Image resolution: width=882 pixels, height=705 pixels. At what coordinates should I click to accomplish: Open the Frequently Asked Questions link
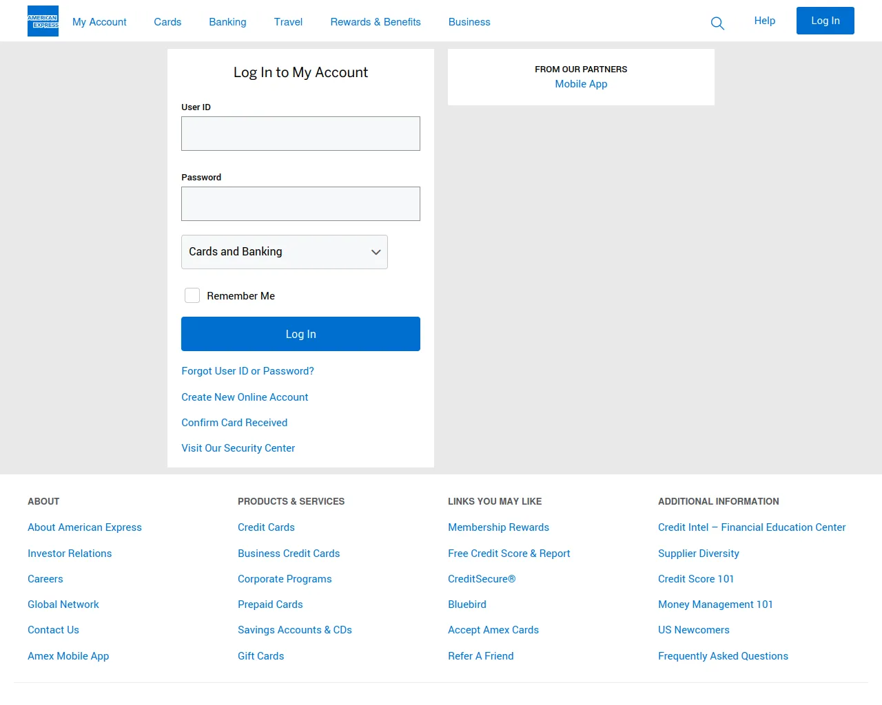[x=723, y=656]
